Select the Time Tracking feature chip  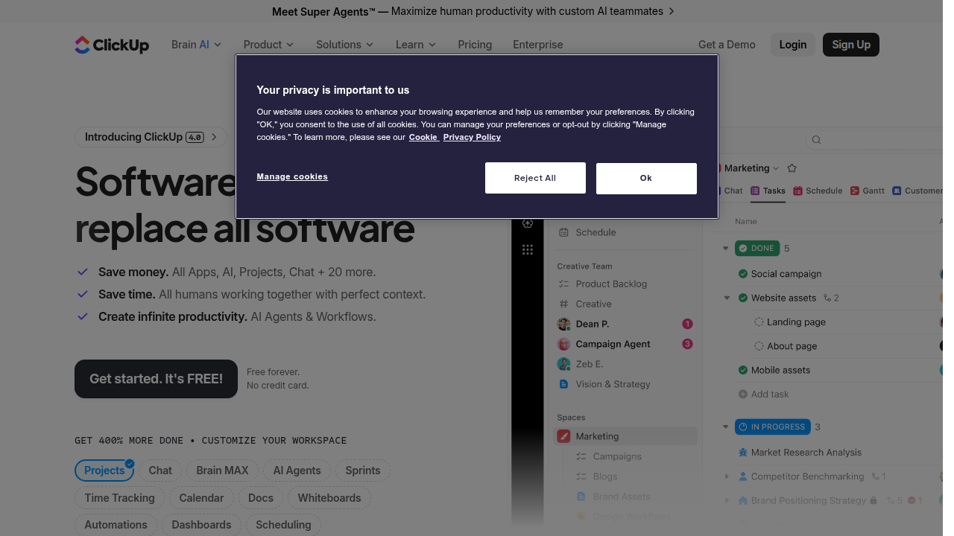[119, 498]
